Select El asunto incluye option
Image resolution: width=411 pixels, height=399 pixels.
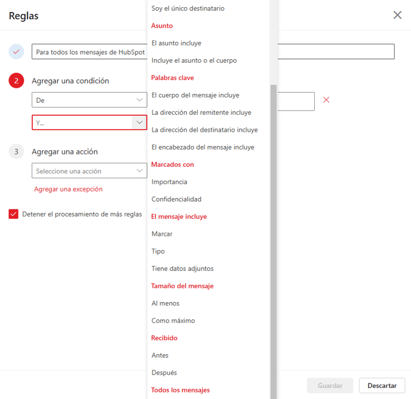point(176,43)
